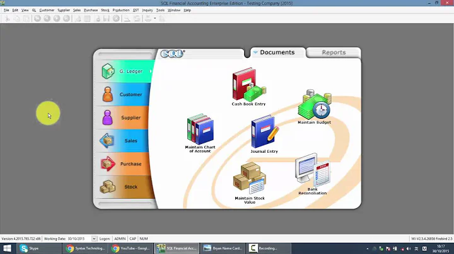The width and height of the screenshot is (454, 254).
Task: Open Maintain Budget icon
Action: pos(315,107)
